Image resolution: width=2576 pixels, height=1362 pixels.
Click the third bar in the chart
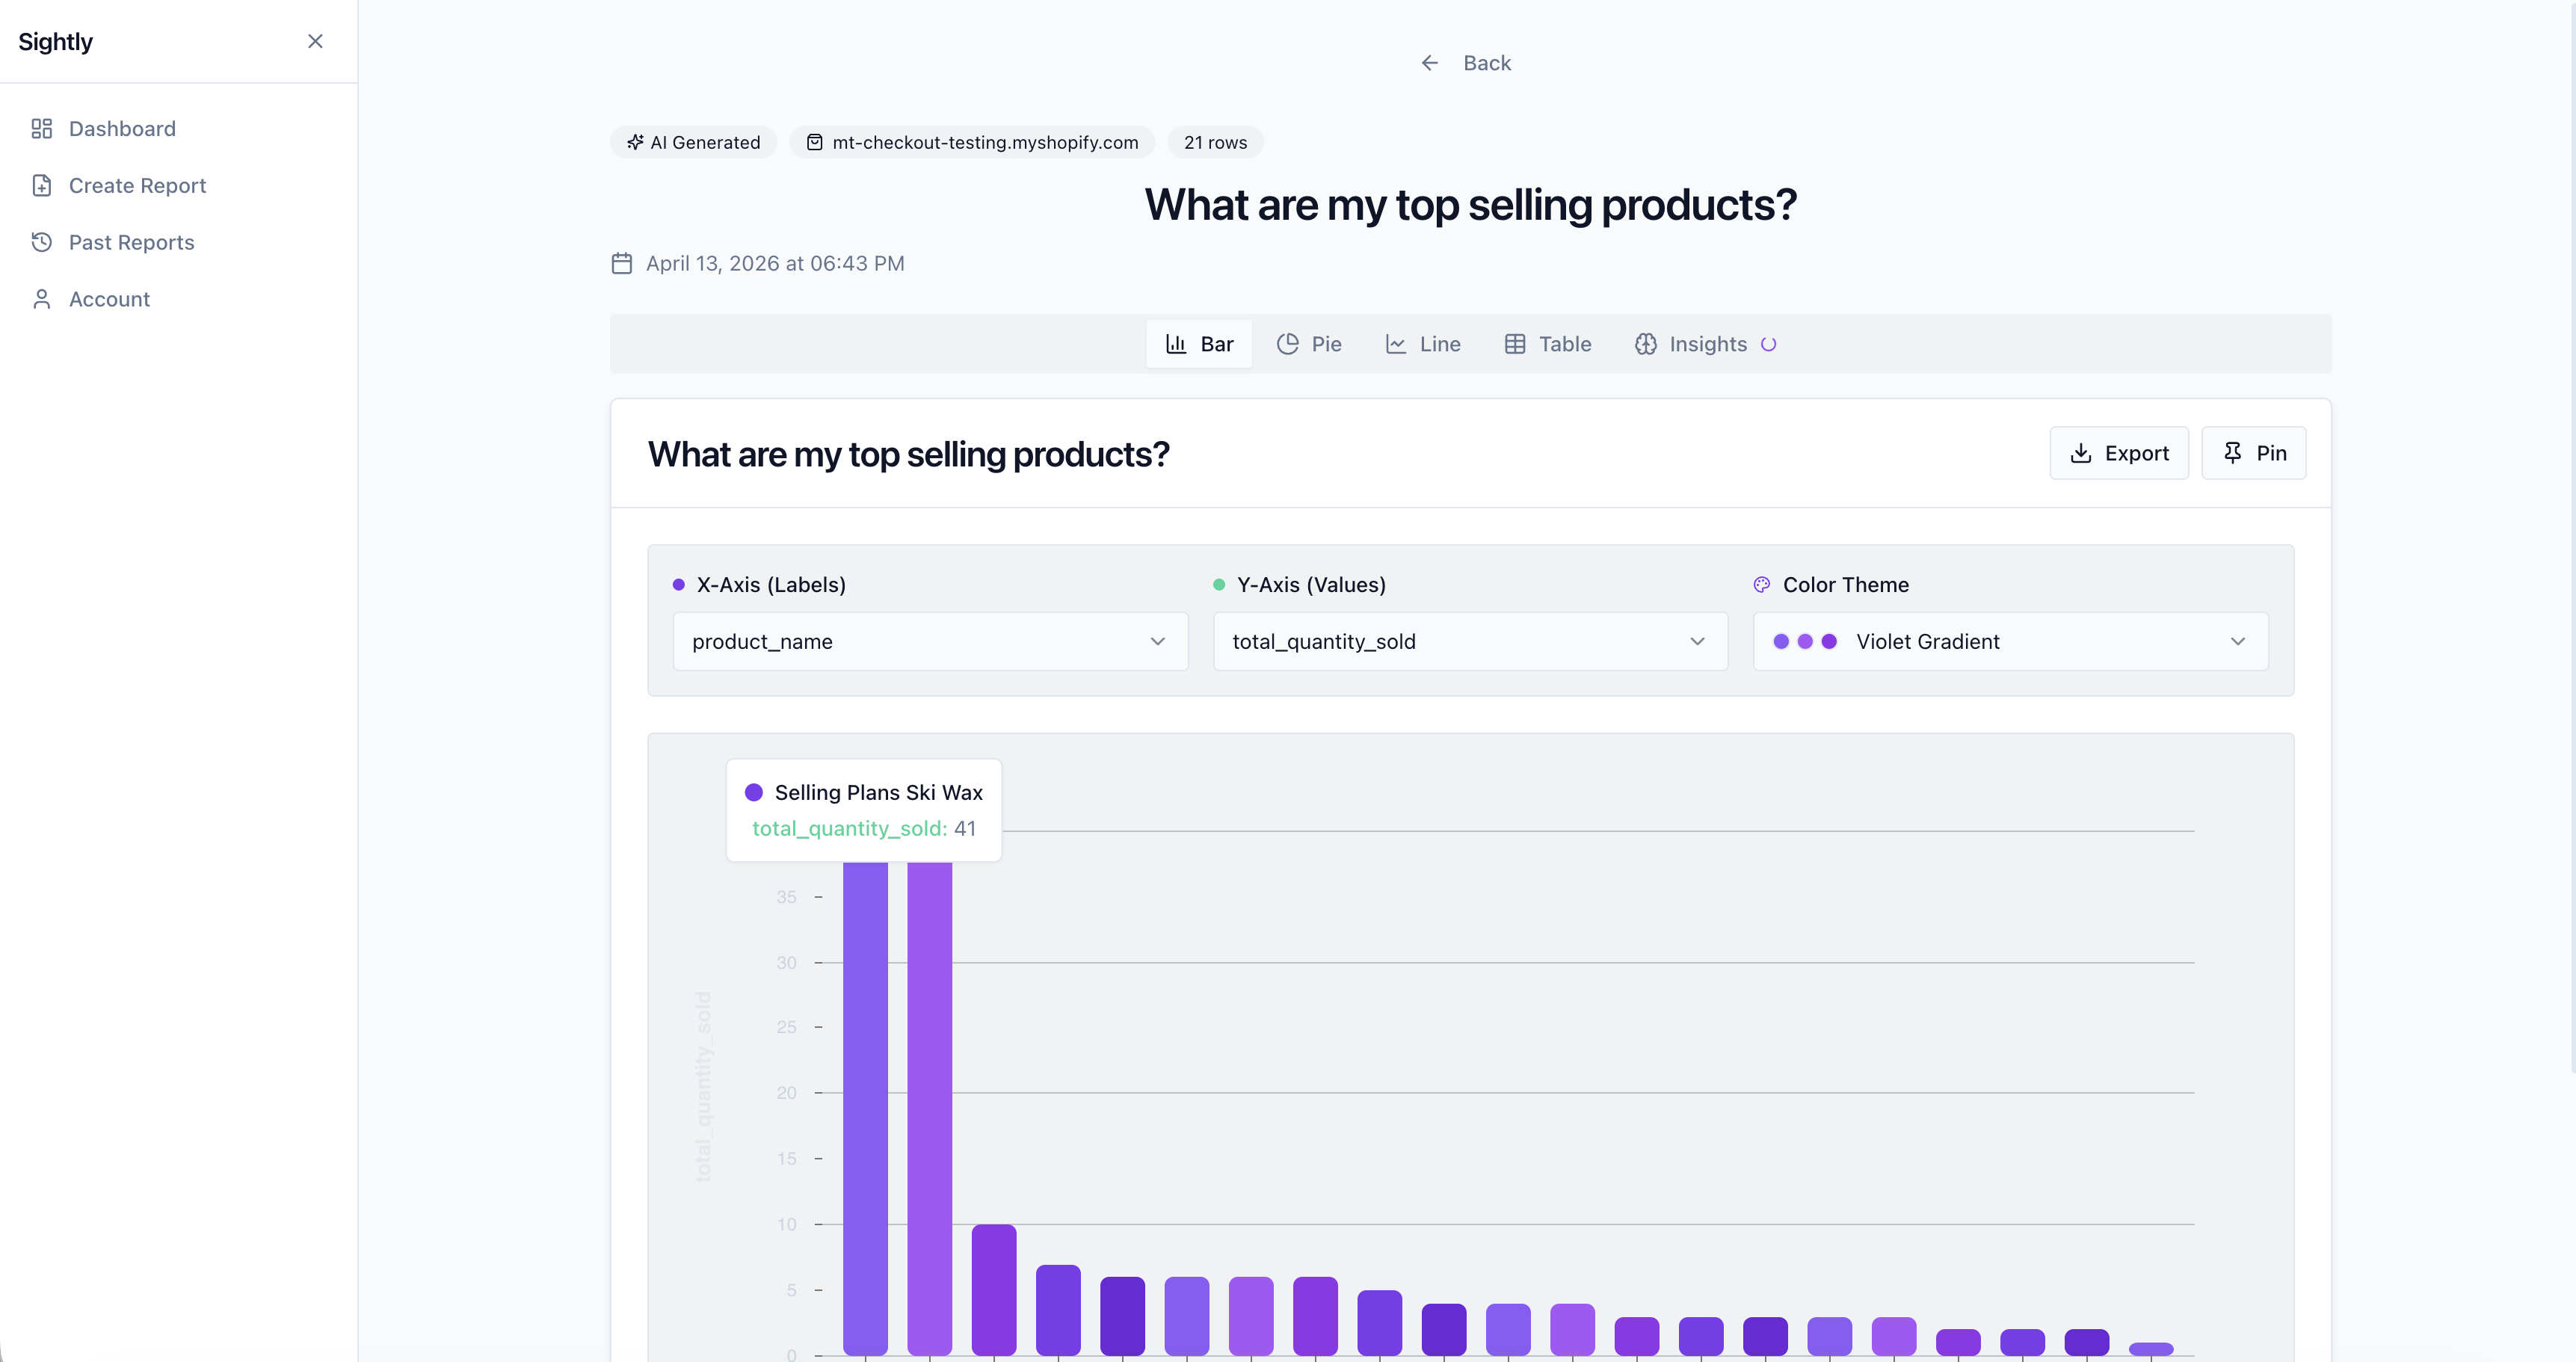pos(993,1290)
